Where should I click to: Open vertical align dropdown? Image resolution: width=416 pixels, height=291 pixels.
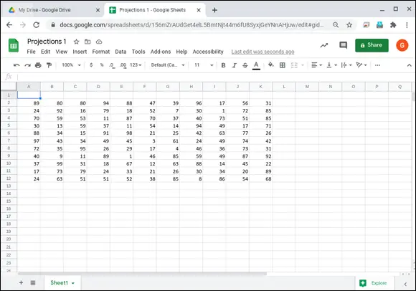click(x=331, y=65)
